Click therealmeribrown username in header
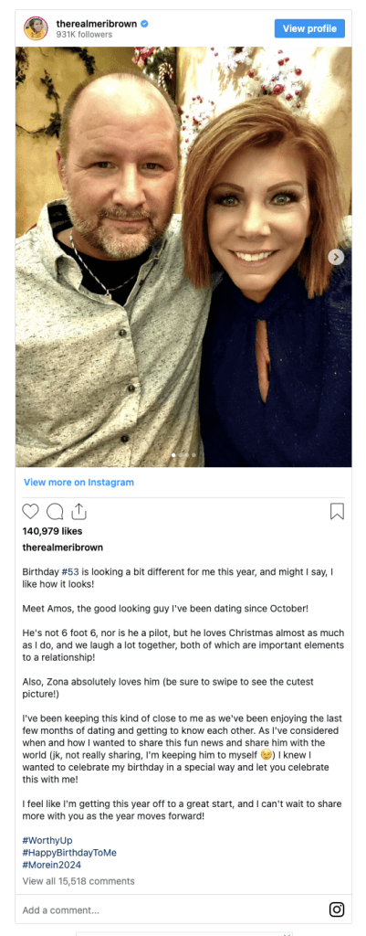The height and width of the screenshot is (936, 366). point(97,24)
